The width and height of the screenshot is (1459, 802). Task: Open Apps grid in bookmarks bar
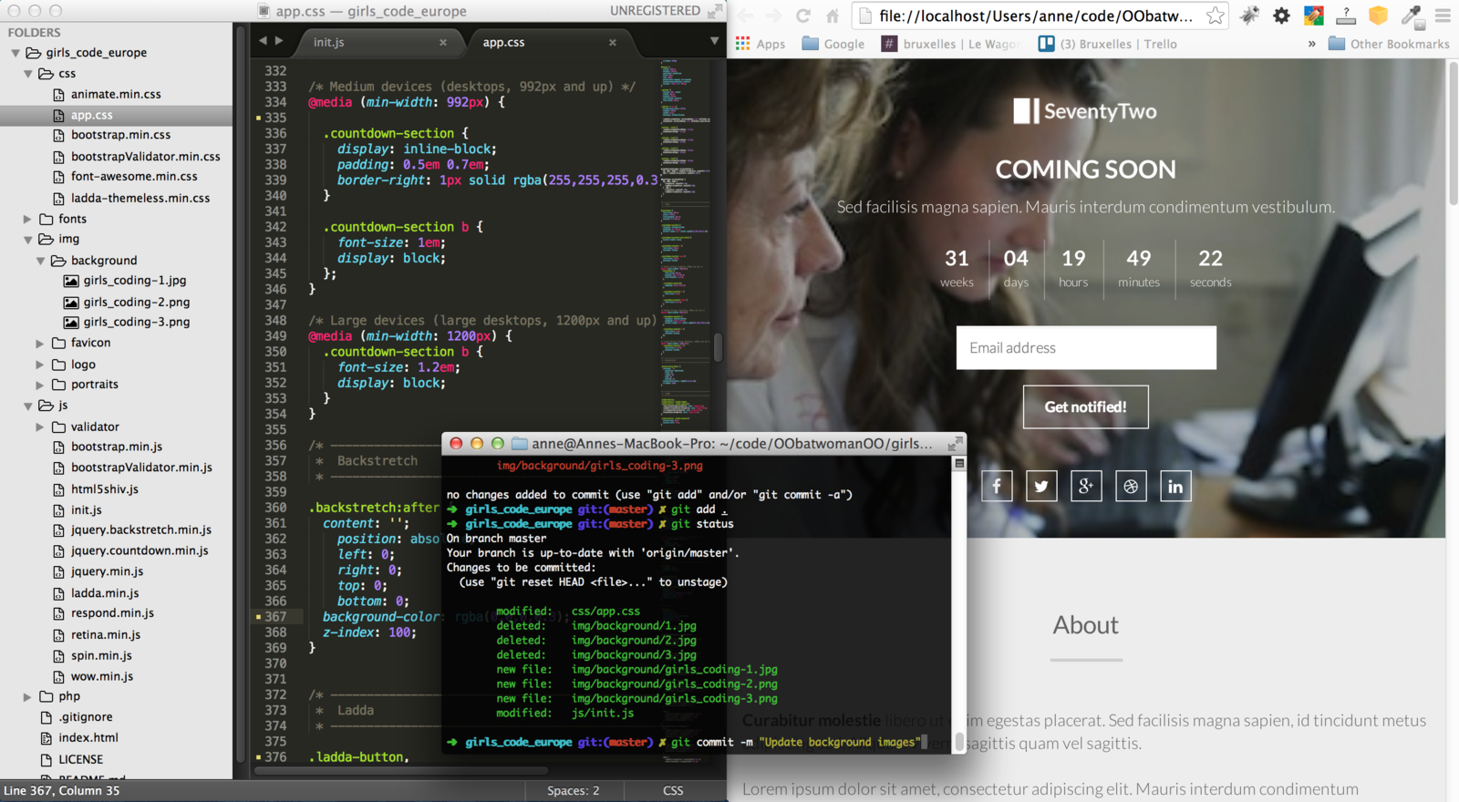point(761,44)
